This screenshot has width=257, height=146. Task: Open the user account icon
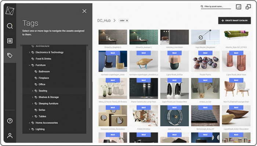click(10, 135)
